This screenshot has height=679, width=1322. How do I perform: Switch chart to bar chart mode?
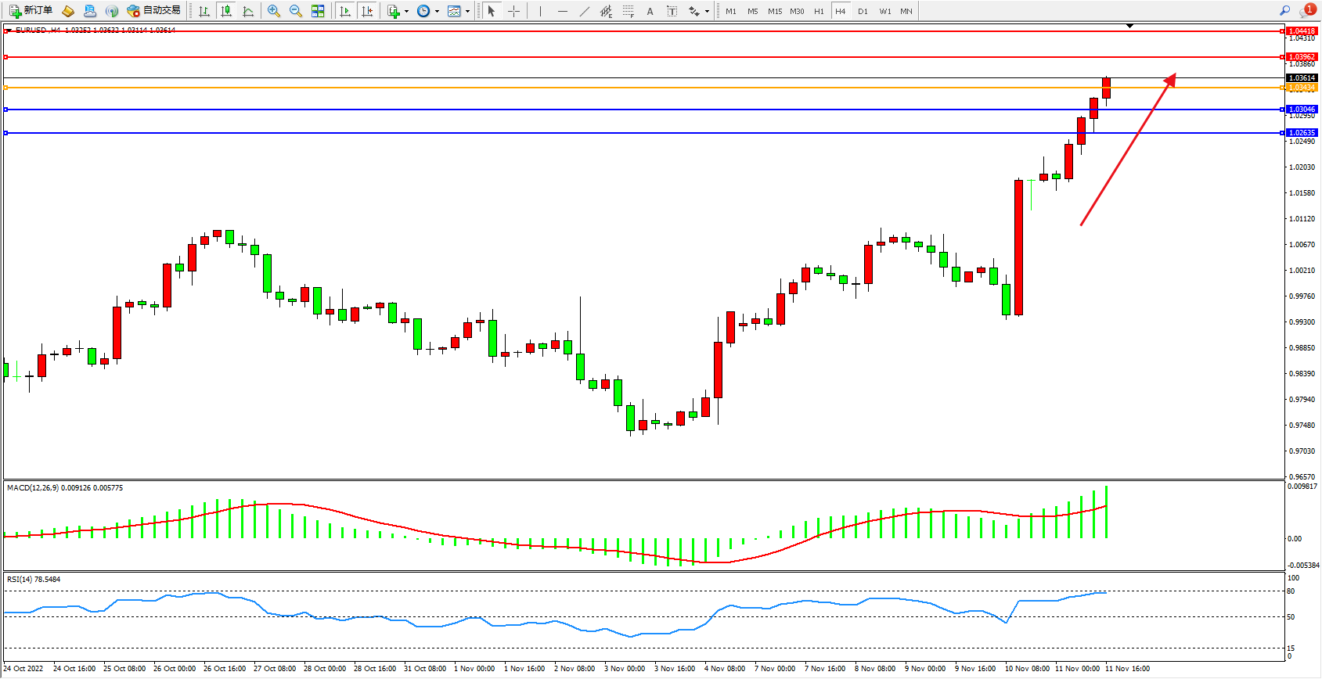tap(204, 11)
